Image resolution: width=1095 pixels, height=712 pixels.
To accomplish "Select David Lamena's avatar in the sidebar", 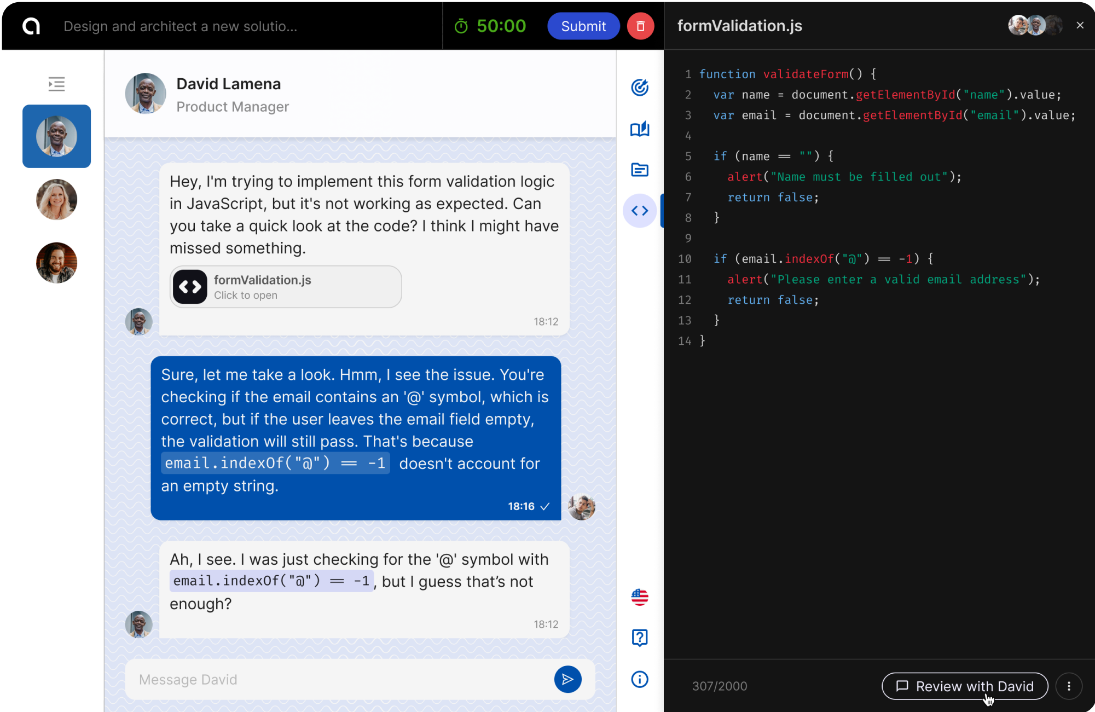I will 56,136.
